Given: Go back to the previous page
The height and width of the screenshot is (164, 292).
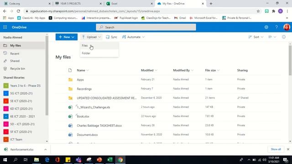Looking at the screenshot, I should [x=5, y=11].
